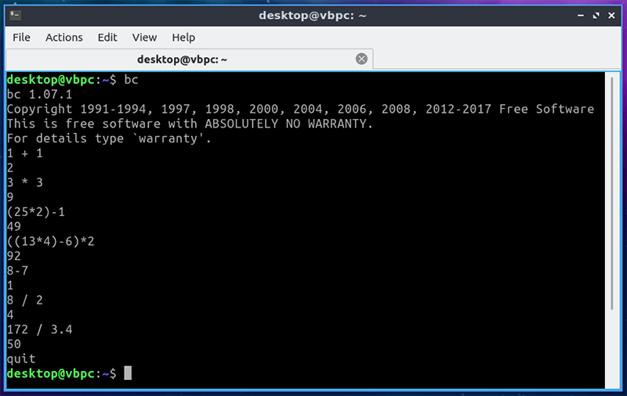This screenshot has width=627, height=396.
Task: Open the Help menu
Action: (x=183, y=38)
